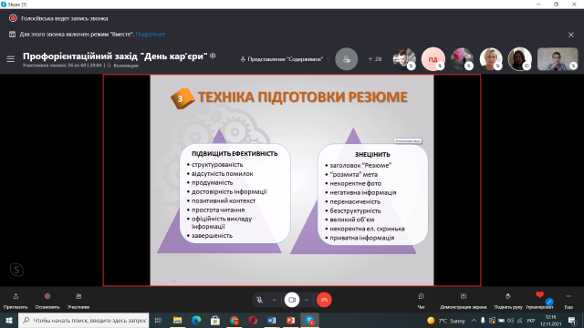Open Microsoft Edge from the taskbar

coord(196,320)
